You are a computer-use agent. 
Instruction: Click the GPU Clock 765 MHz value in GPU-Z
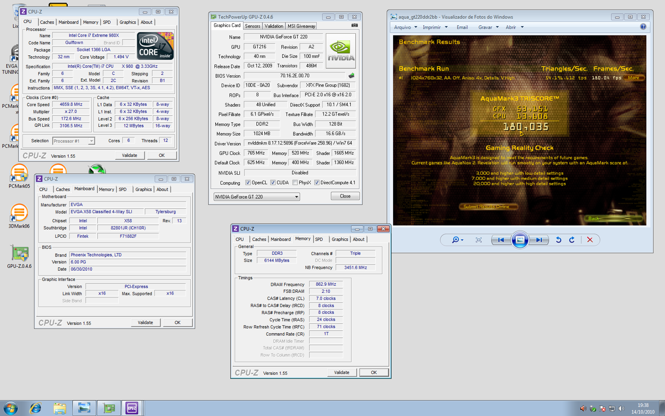point(256,153)
